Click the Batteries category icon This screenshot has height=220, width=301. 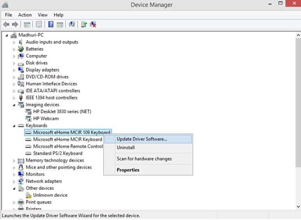pyautogui.click(x=21, y=49)
